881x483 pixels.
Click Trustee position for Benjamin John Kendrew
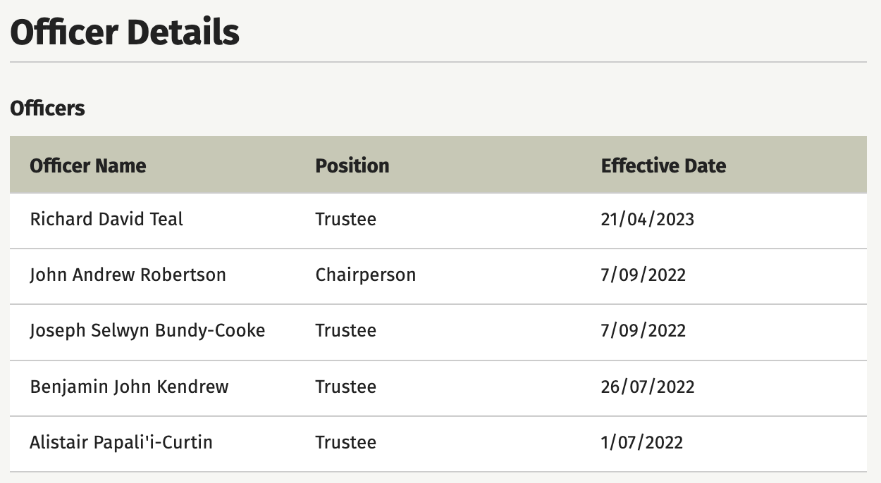pos(346,387)
